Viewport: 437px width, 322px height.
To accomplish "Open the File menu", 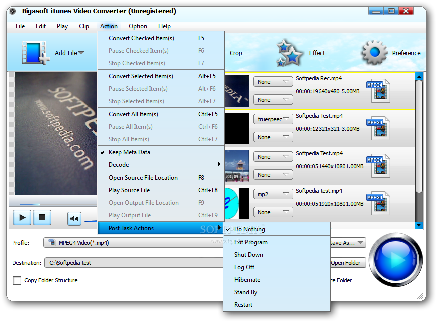I will 20,26.
